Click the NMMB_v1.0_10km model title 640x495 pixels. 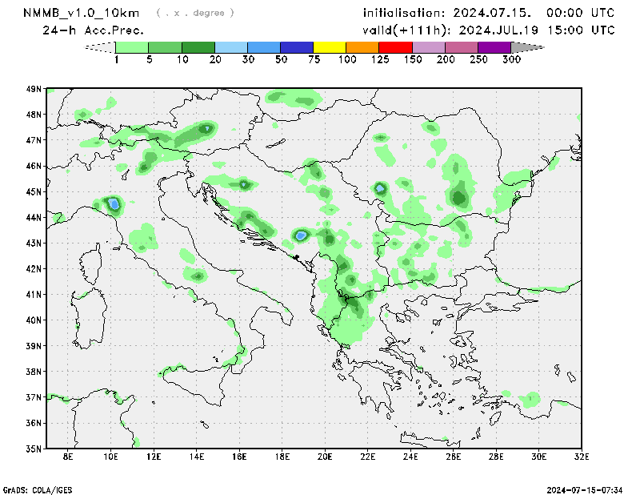[x=83, y=13]
